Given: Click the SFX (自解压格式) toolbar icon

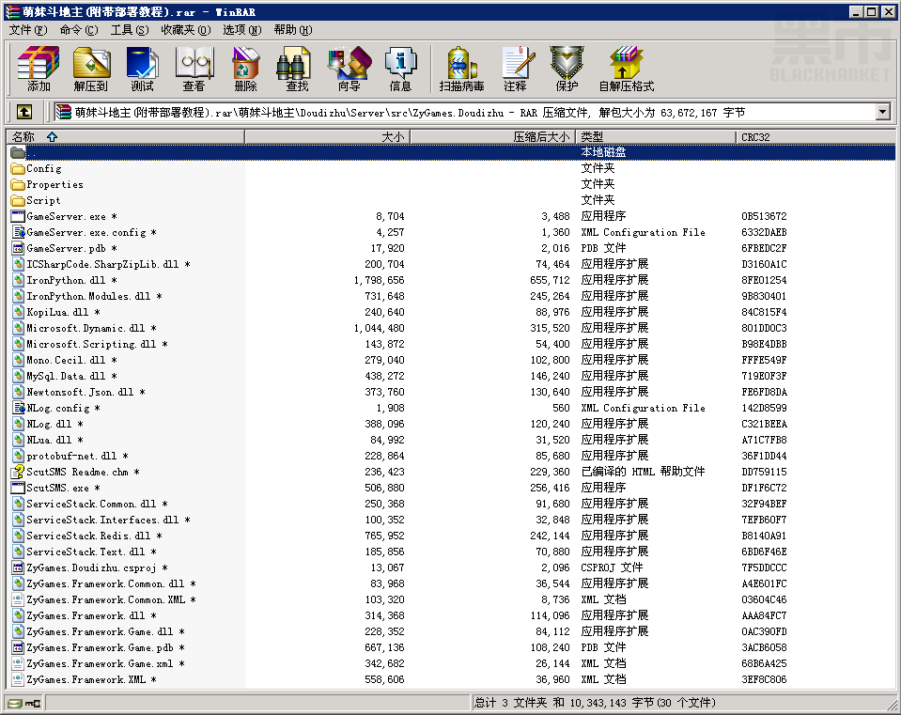Looking at the screenshot, I should (627, 69).
